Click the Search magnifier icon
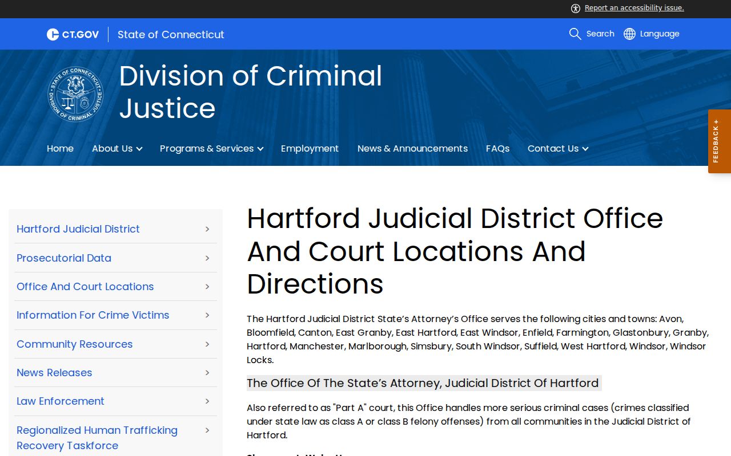The image size is (731, 456). pyautogui.click(x=575, y=34)
